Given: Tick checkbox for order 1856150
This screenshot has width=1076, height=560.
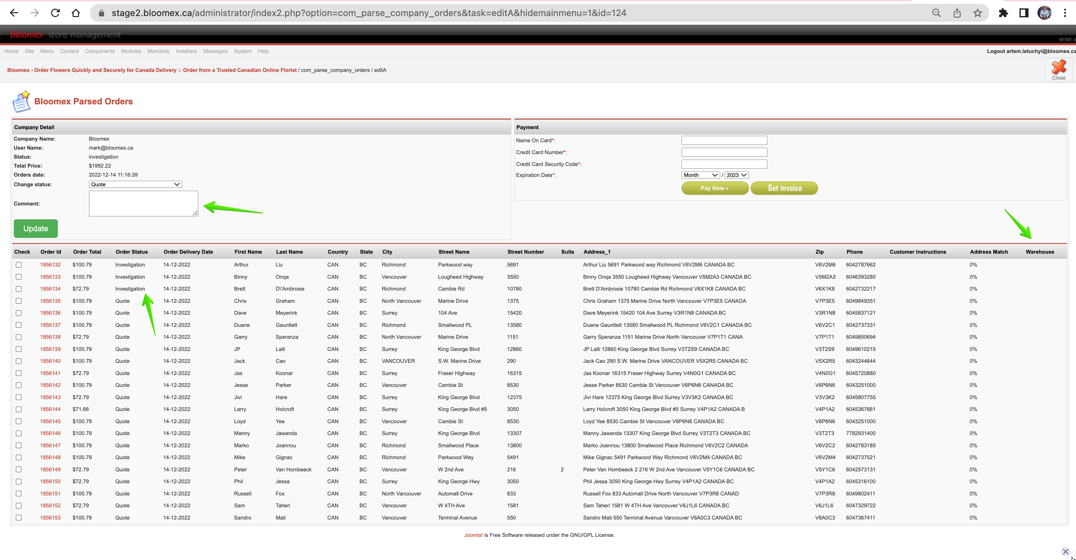Looking at the screenshot, I should click(x=19, y=482).
